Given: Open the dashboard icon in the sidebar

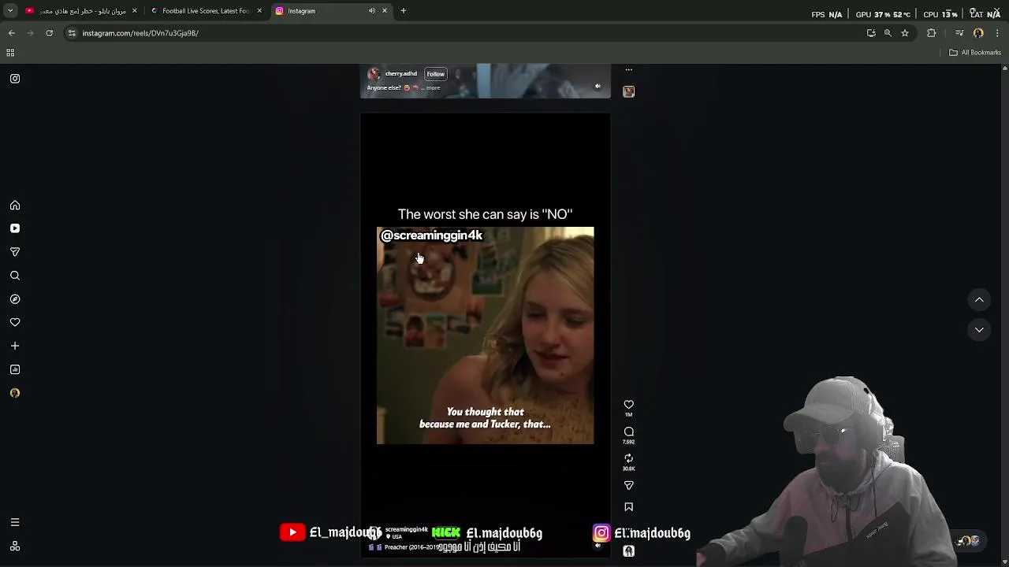Looking at the screenshot, I should 15,369.
